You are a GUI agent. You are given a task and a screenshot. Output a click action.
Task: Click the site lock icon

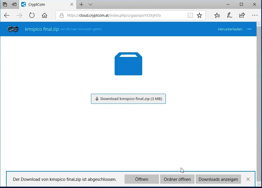tap(62, 16)
